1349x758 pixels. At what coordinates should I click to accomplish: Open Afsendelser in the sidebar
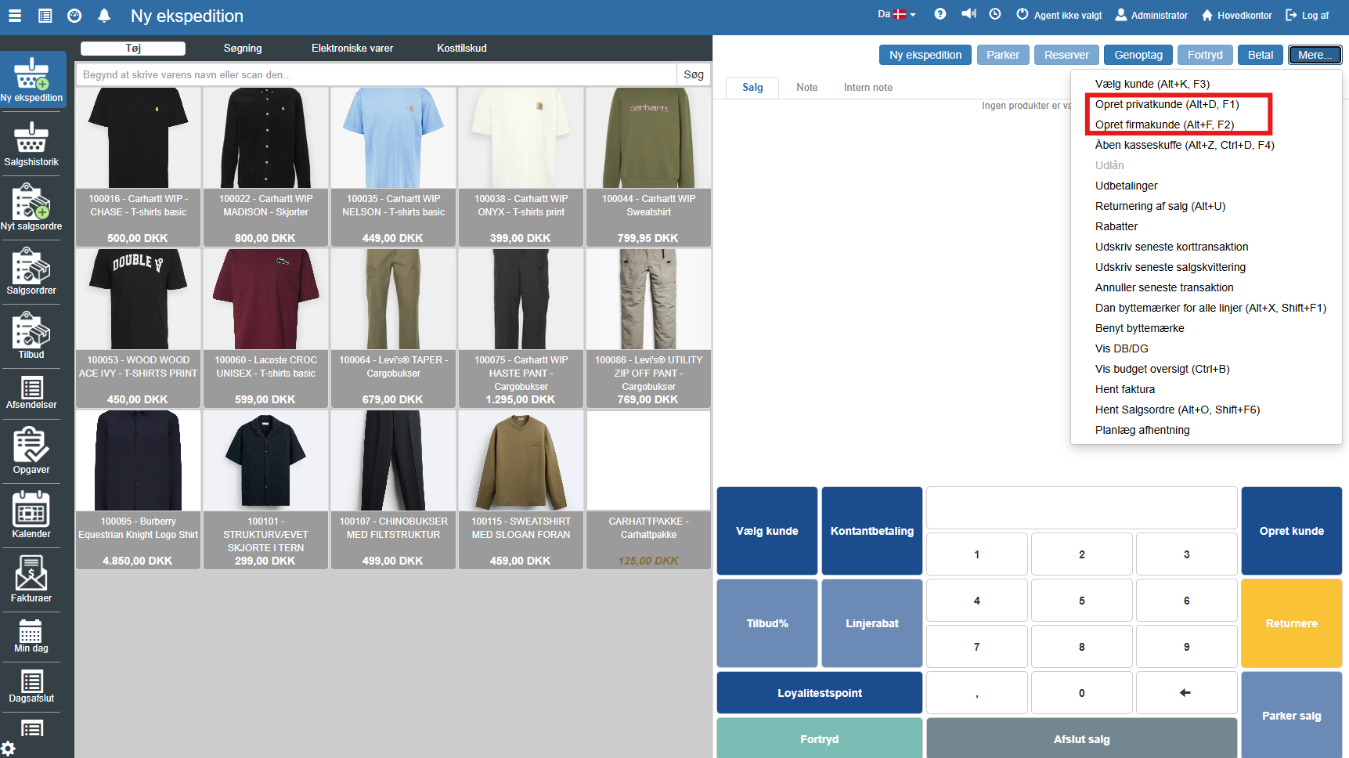(x=31, y=393)
